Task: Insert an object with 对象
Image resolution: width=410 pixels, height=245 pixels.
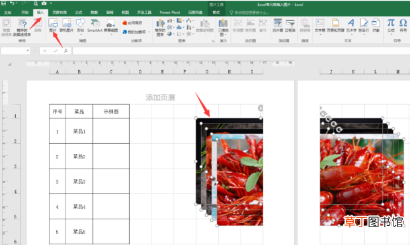Action: (376, 25)
